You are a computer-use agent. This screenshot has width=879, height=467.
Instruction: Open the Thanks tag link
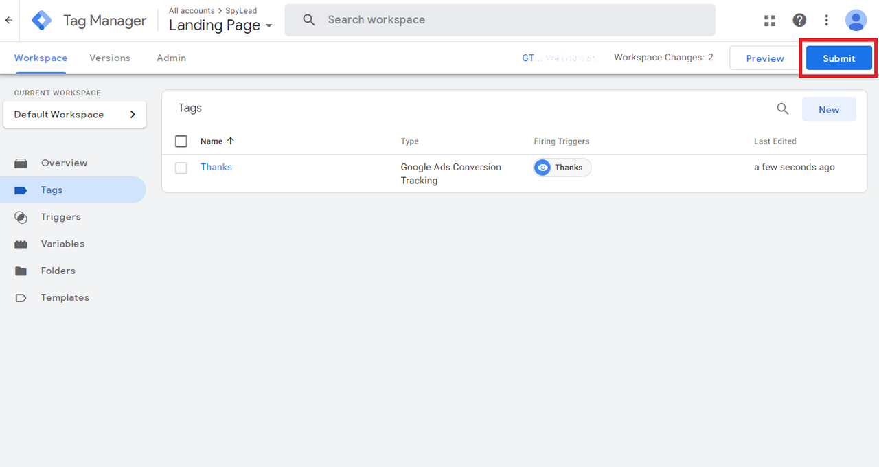216,167
